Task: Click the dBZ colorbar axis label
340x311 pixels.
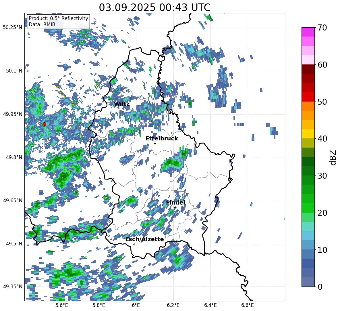Action: pyautogui.click(x=333, y=157)
